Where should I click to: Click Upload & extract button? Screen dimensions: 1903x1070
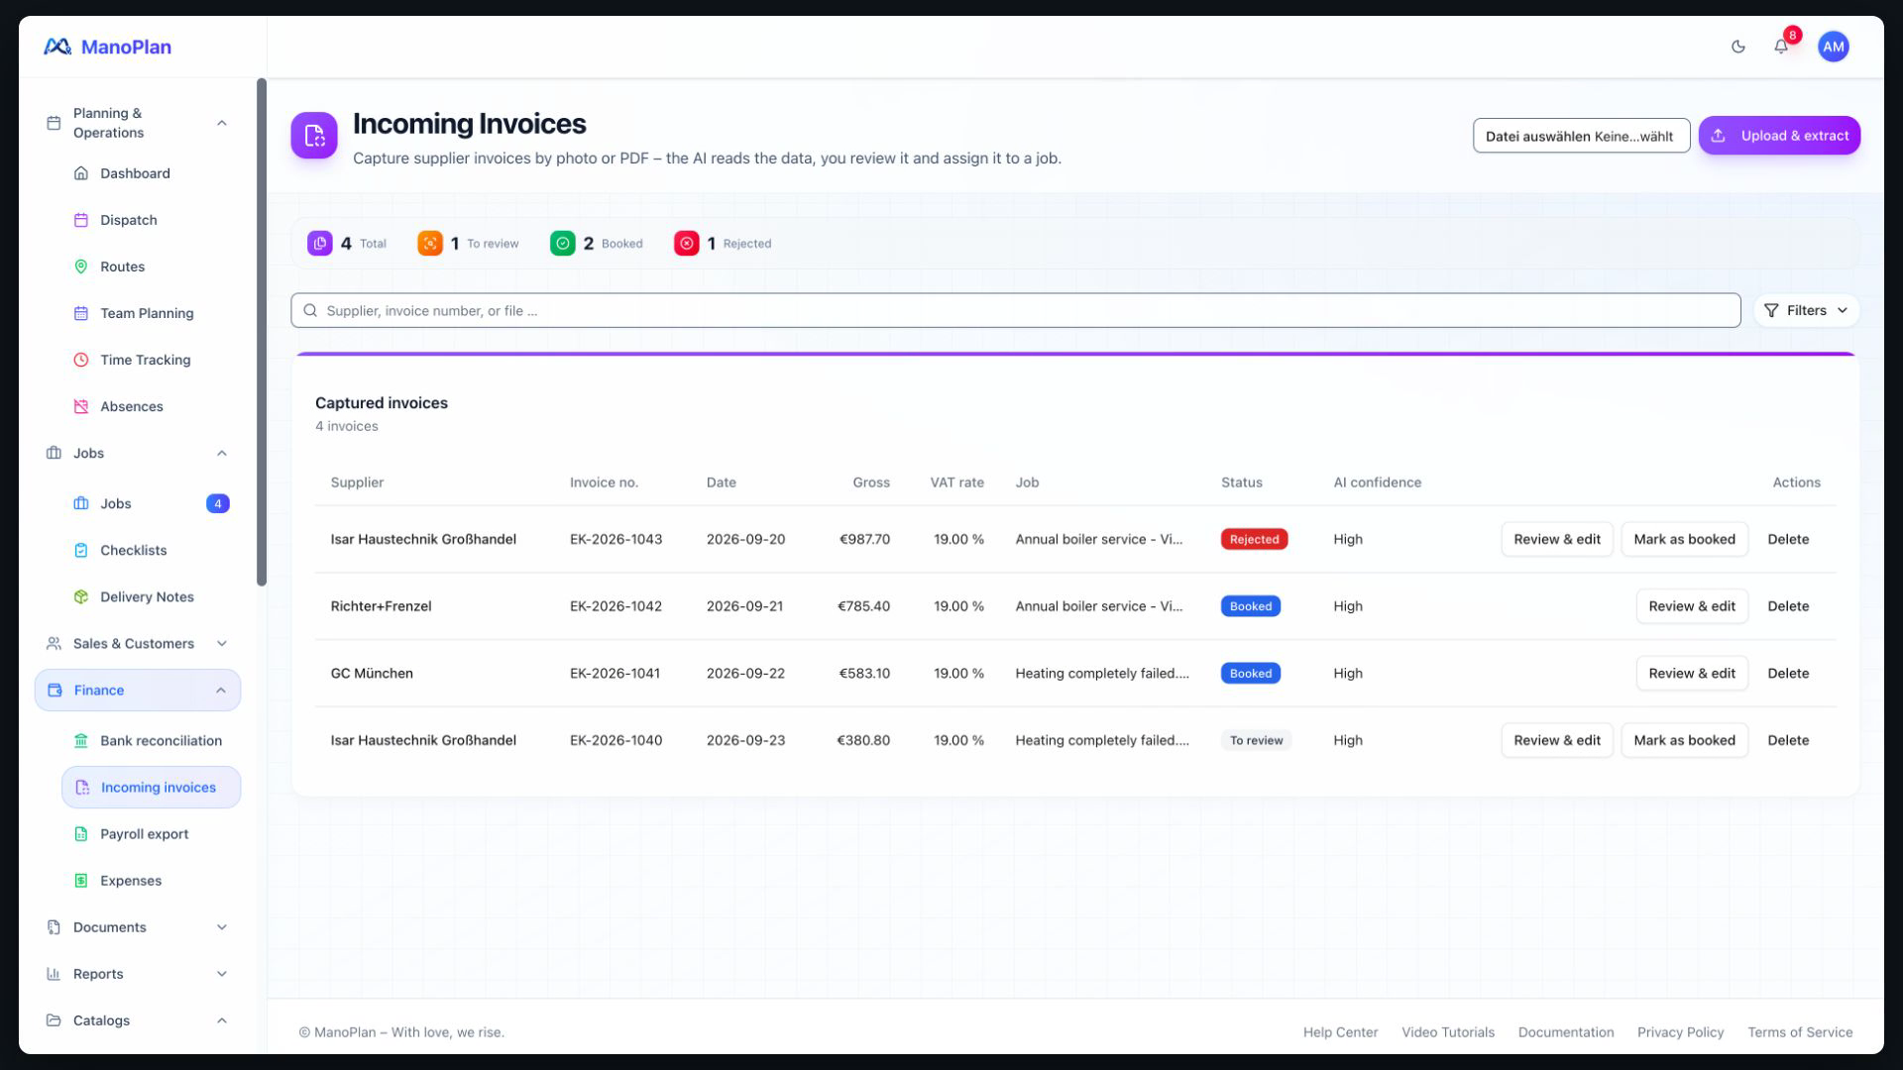click(x=1779, y=136)
